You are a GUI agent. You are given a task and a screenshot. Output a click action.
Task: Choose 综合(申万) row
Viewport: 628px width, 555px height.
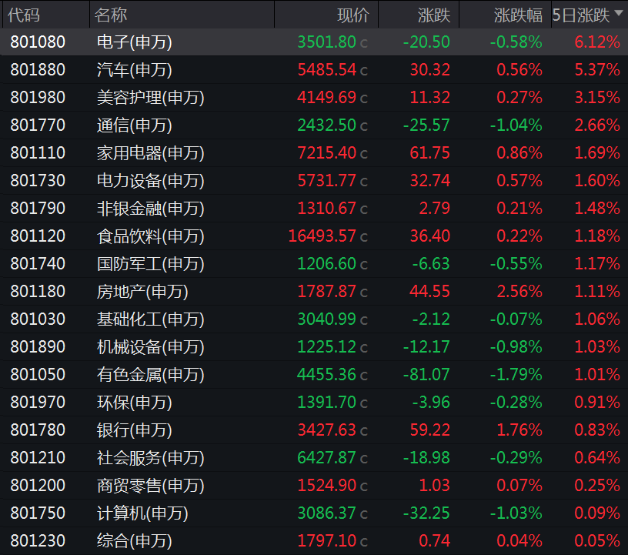[x=314, y=540]
